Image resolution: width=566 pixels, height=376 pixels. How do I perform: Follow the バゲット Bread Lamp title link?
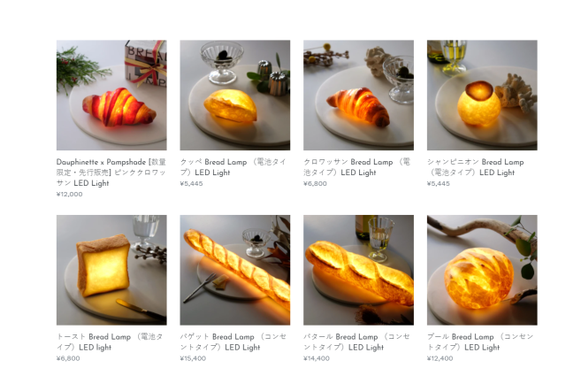point(233,341)
